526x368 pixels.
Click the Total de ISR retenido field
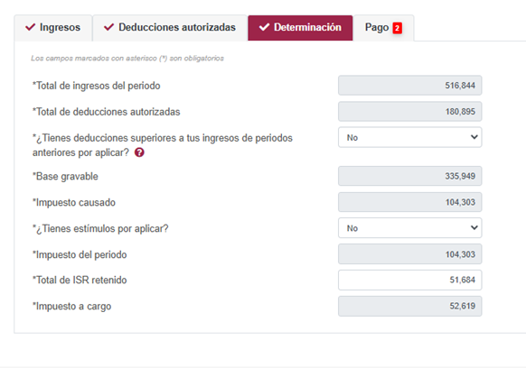point(410,280)
